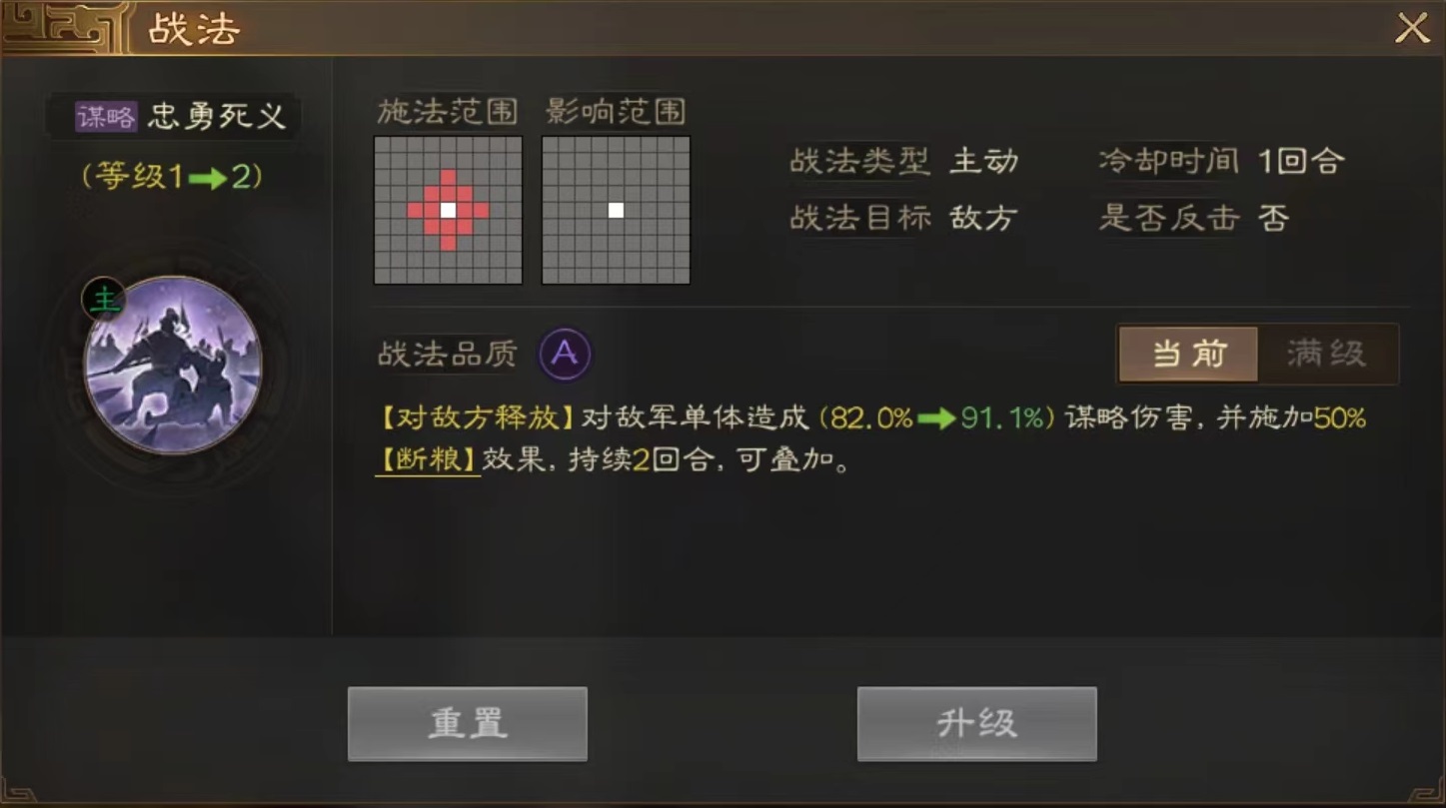Viewport: 1446px width, 808px height.
Task: Click the 谋略 type tag
Action: coord(106,117)
